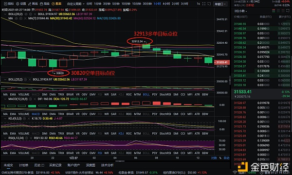Click the 直播 toolbar button
This screenshot has width=292, height=175.
click(x=56, y=4)
